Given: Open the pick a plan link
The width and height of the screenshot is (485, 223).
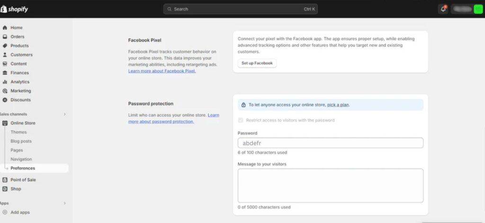Looking at the screenshot, I should 338,105.
